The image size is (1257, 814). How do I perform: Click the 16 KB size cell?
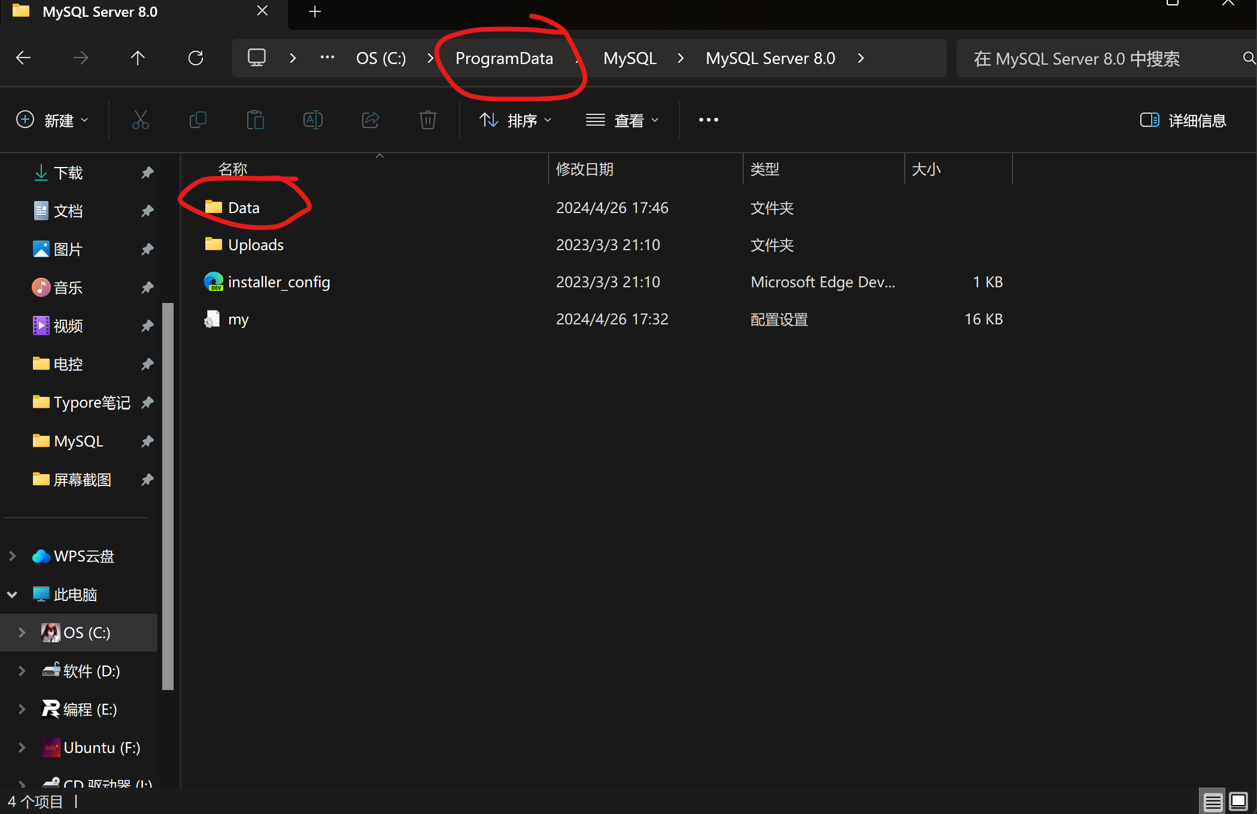point(983,319)
